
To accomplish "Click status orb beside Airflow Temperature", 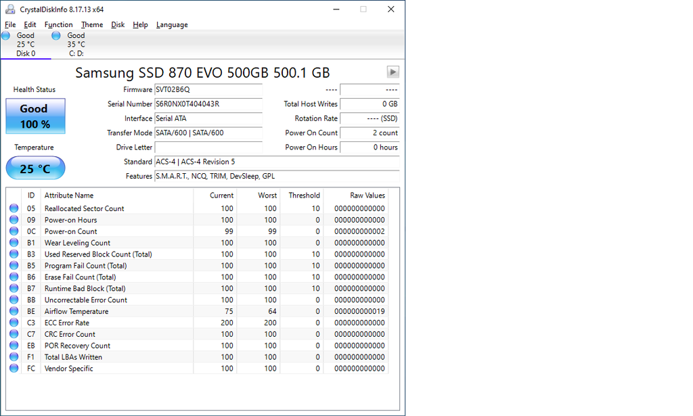I will pos(14,311).
